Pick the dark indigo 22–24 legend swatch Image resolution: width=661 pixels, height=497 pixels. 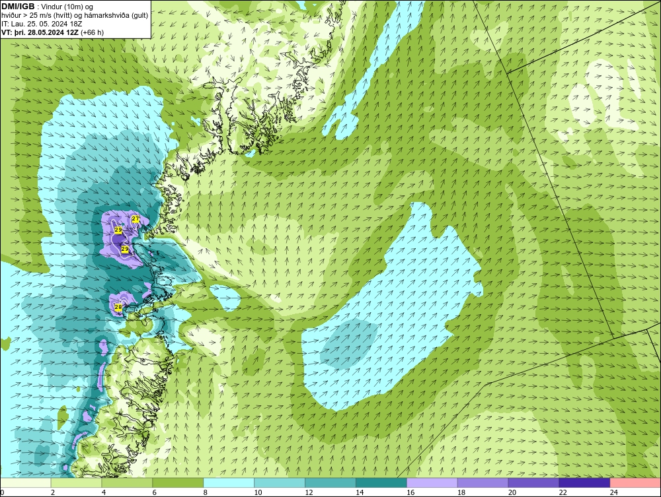pos(584,482)
